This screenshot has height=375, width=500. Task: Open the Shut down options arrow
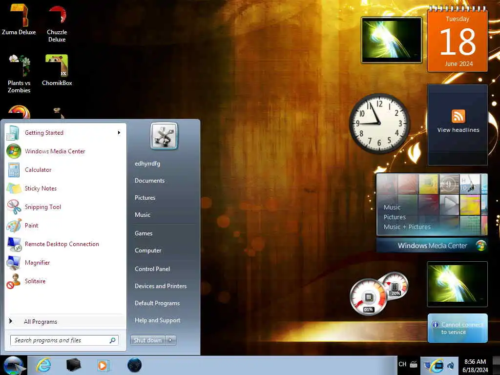pyautogui.click(x=170, y=340)
